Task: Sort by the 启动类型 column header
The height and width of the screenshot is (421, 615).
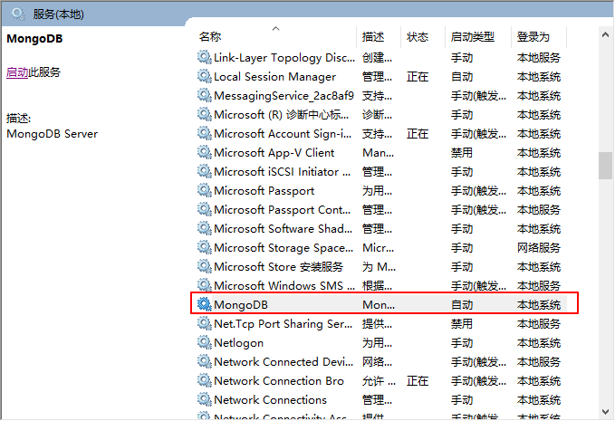Action: tap(473, 37)
